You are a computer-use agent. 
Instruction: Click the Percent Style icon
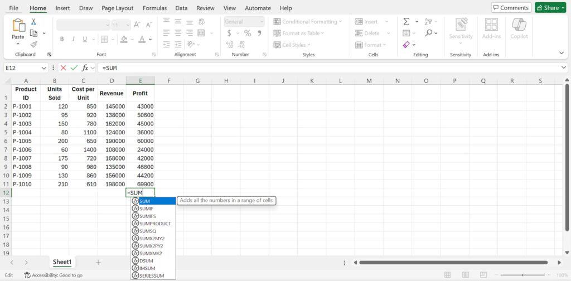[x=248, y=33]
